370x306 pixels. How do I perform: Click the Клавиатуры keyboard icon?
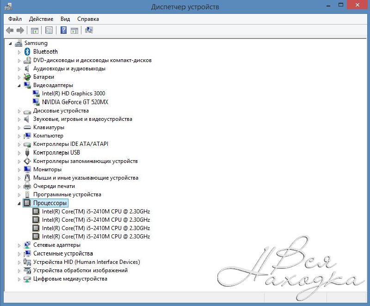coord(27,127)
